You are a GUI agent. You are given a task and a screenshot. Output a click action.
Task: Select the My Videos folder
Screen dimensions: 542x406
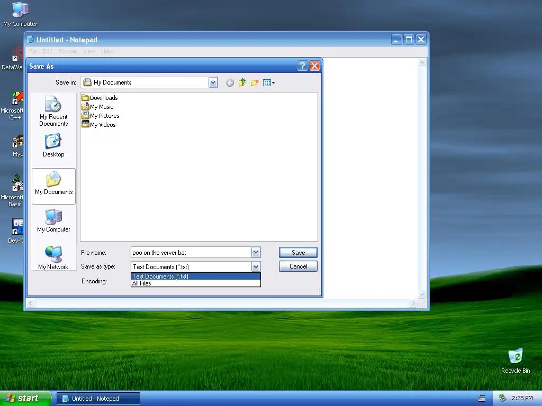coord(98,125)
